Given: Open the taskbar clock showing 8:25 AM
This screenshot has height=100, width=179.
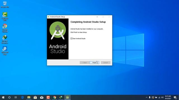Looking at the screenshot, I should click(168, 97).
